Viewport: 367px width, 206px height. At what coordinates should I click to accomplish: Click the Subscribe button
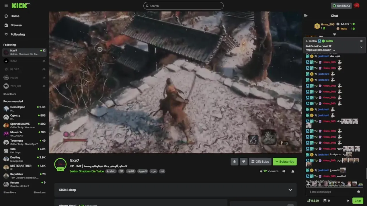pyautogui.click(x=285, y=162)
